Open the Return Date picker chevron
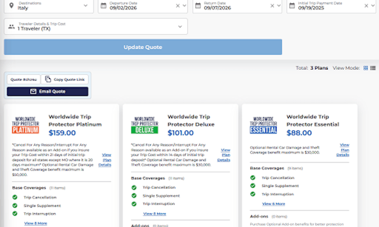This screenshot has width=379, height=227. (x=279, y=6)
